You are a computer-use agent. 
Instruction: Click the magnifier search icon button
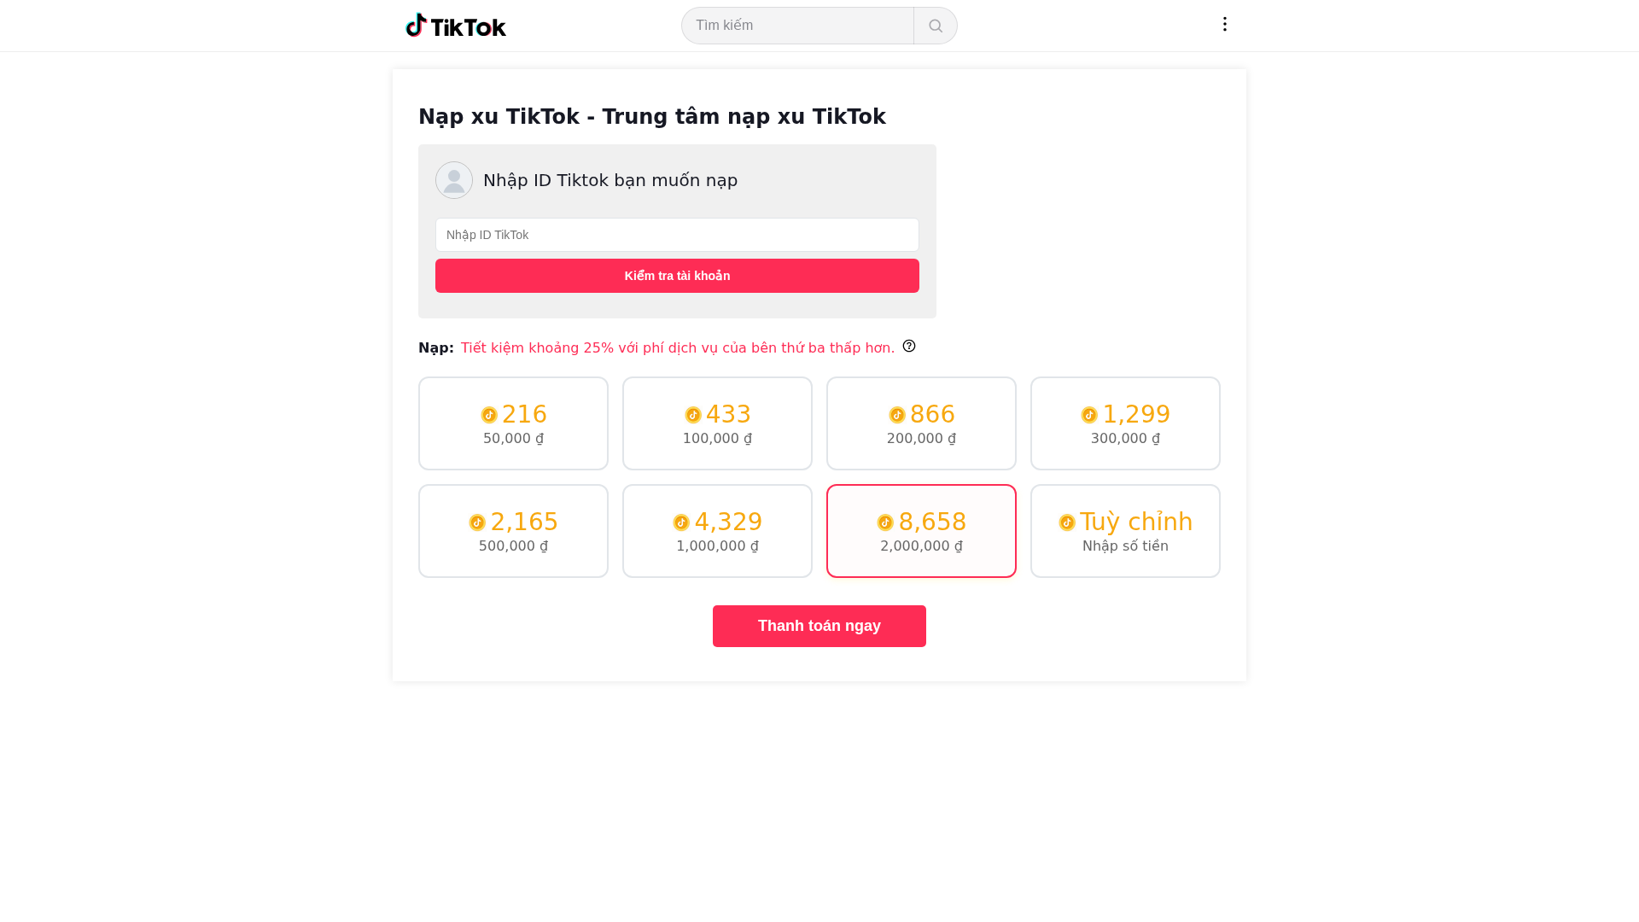click(936, 26)
